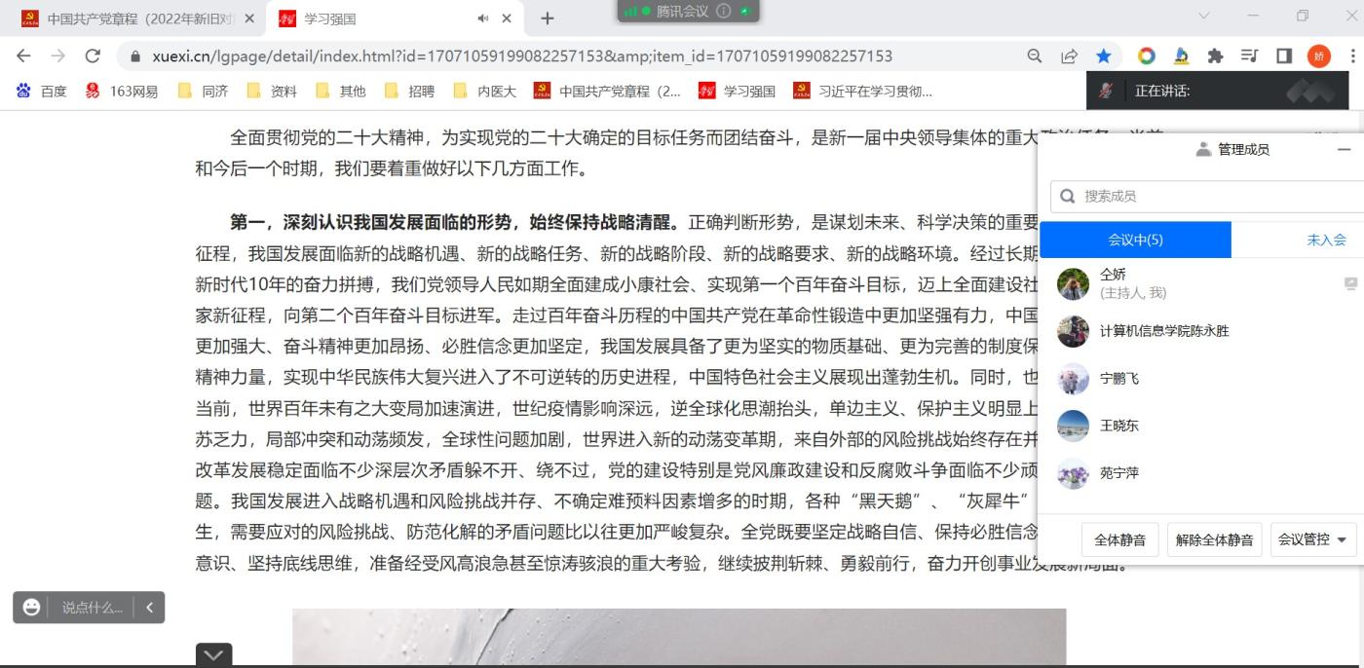Reload the current page

(93, 56)
